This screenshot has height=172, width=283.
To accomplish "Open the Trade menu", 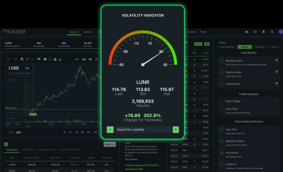I will [203, 32].
